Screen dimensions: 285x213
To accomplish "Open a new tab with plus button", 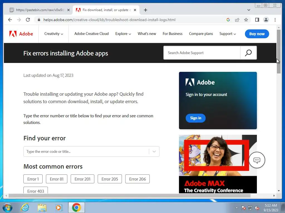I will 145,10.
